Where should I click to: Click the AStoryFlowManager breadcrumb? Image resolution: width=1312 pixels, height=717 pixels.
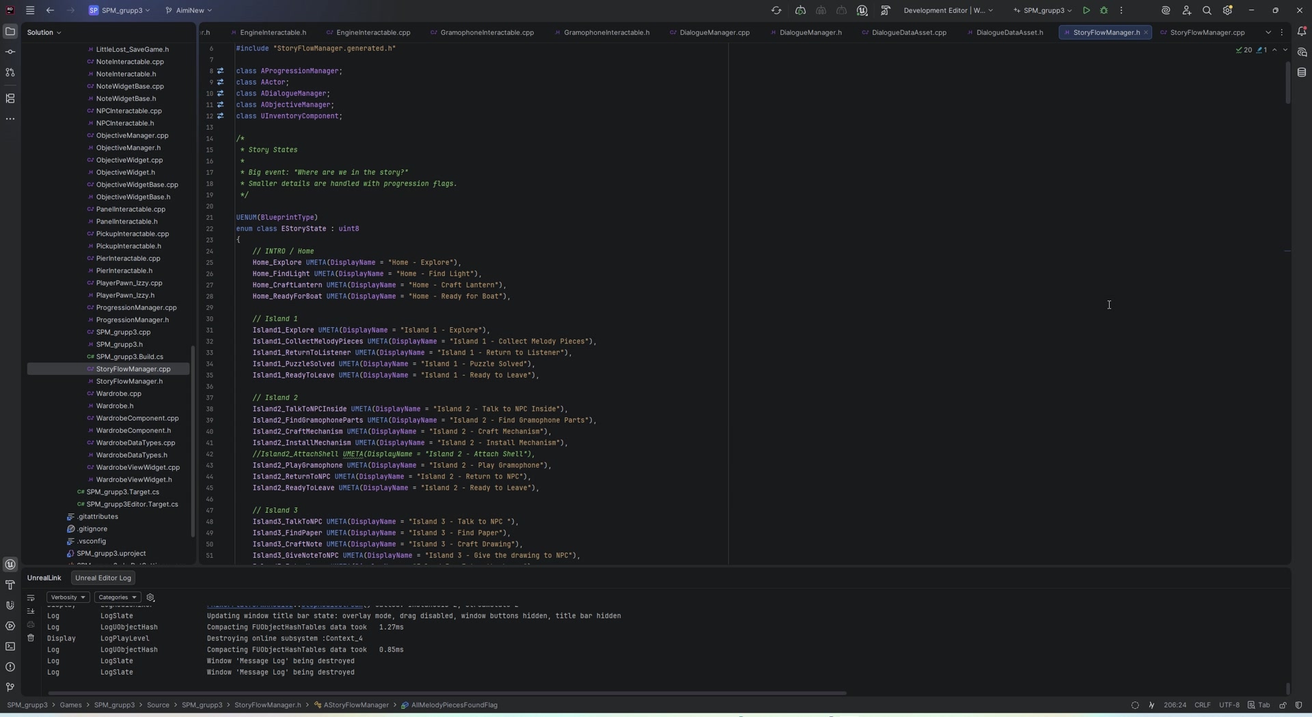(x=351, y=705)
